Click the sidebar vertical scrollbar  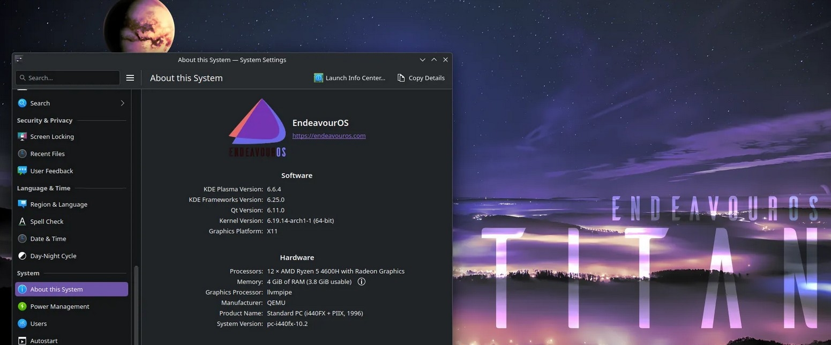[136, 305]
